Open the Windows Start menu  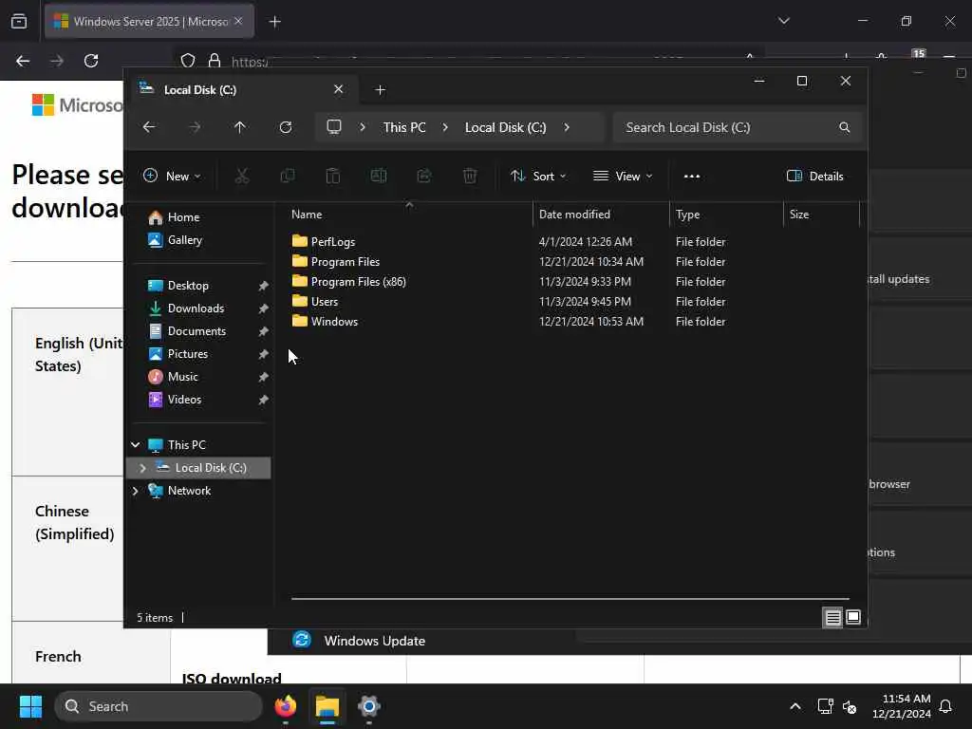[x=30, y=706]
